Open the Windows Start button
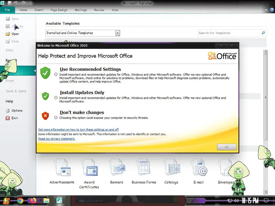The image size is (275, 206). click(x=6, y=201)
